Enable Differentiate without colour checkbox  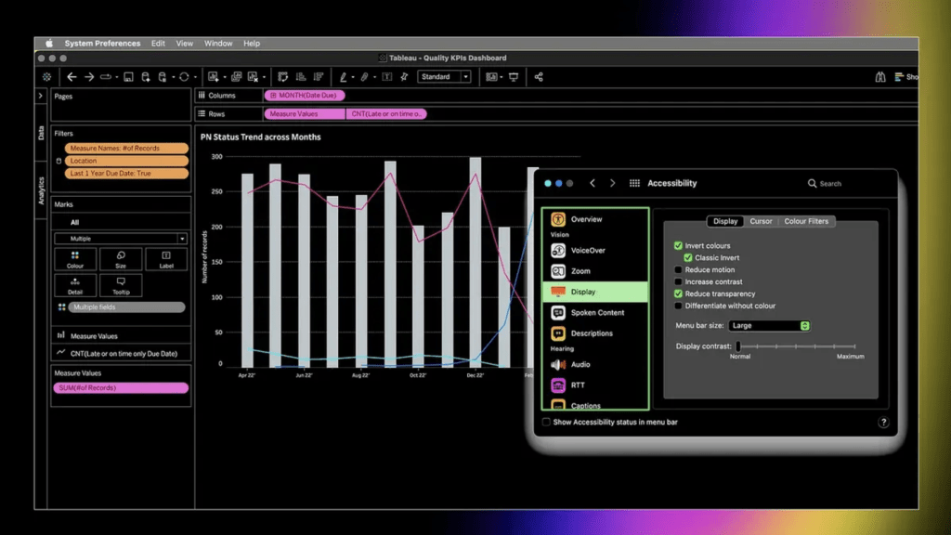(x=678, y=306)
